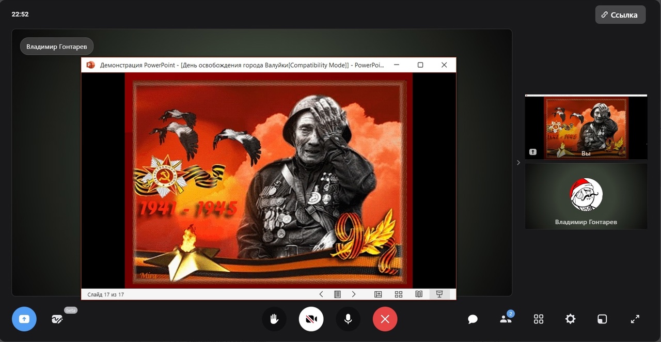This screenshot has width=661, height=342.
Task: Click the PowerPoint window title text
Action: tap(242, 65)
